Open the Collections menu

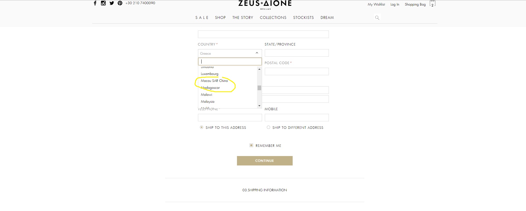[x=273, y=17]
